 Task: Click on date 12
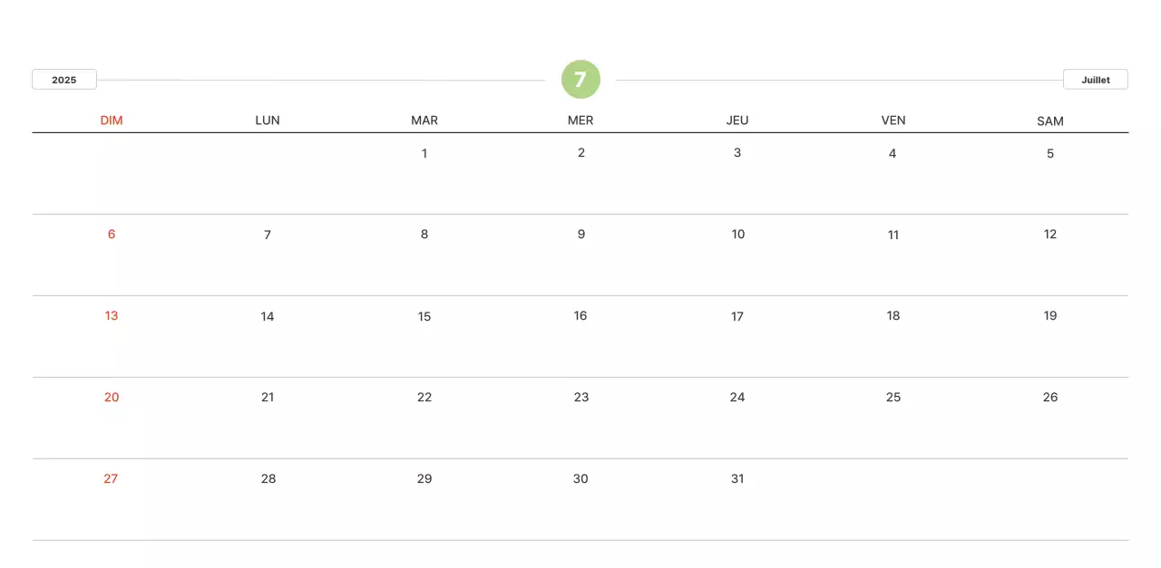[1050, 235]
